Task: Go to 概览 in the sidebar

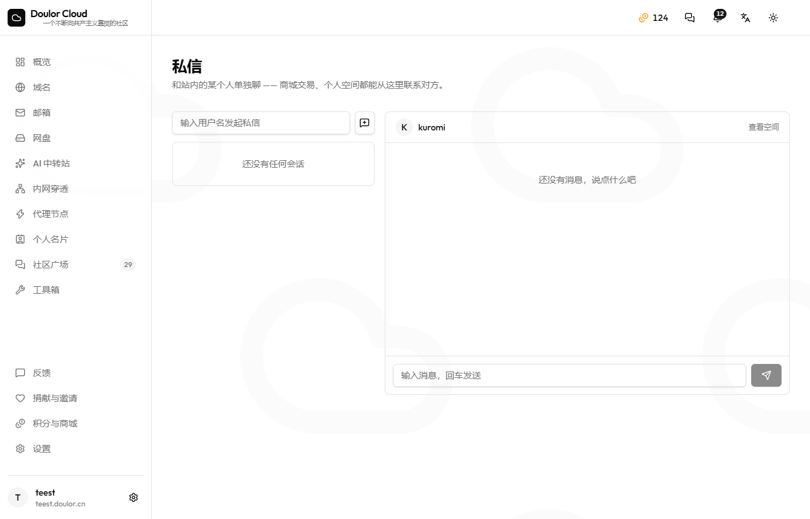Action: point(75,62)
